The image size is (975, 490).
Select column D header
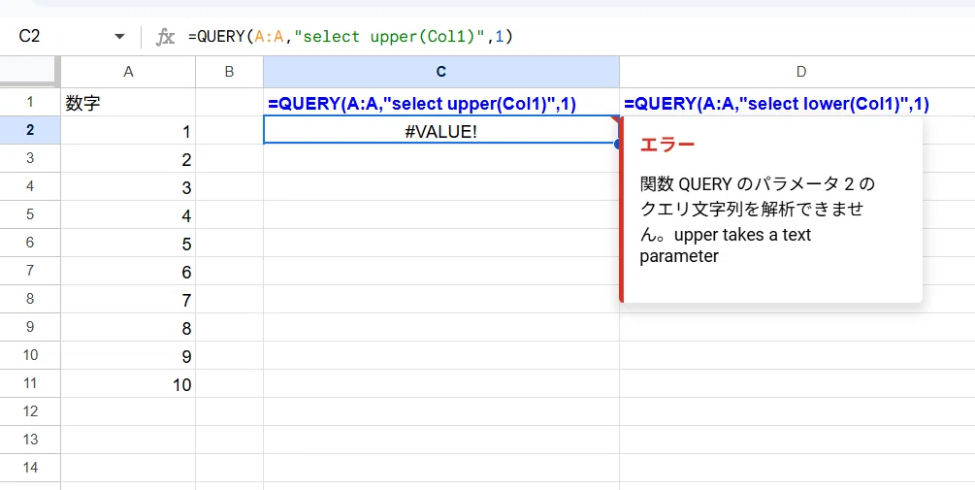click(x=801, y=72)
